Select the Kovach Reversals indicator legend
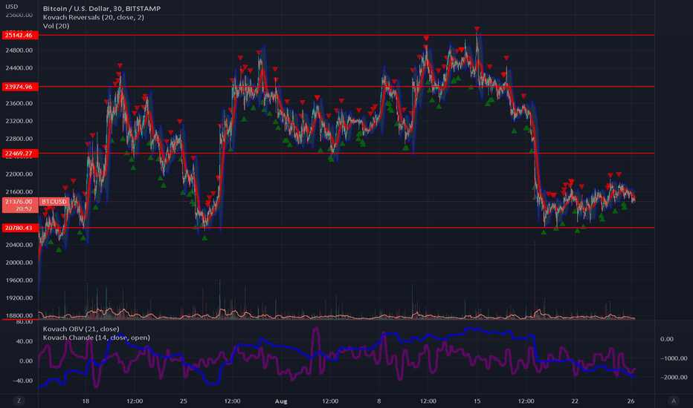This screenshot has height=408, width=693. pyautogui.click(x=93, y=17)
